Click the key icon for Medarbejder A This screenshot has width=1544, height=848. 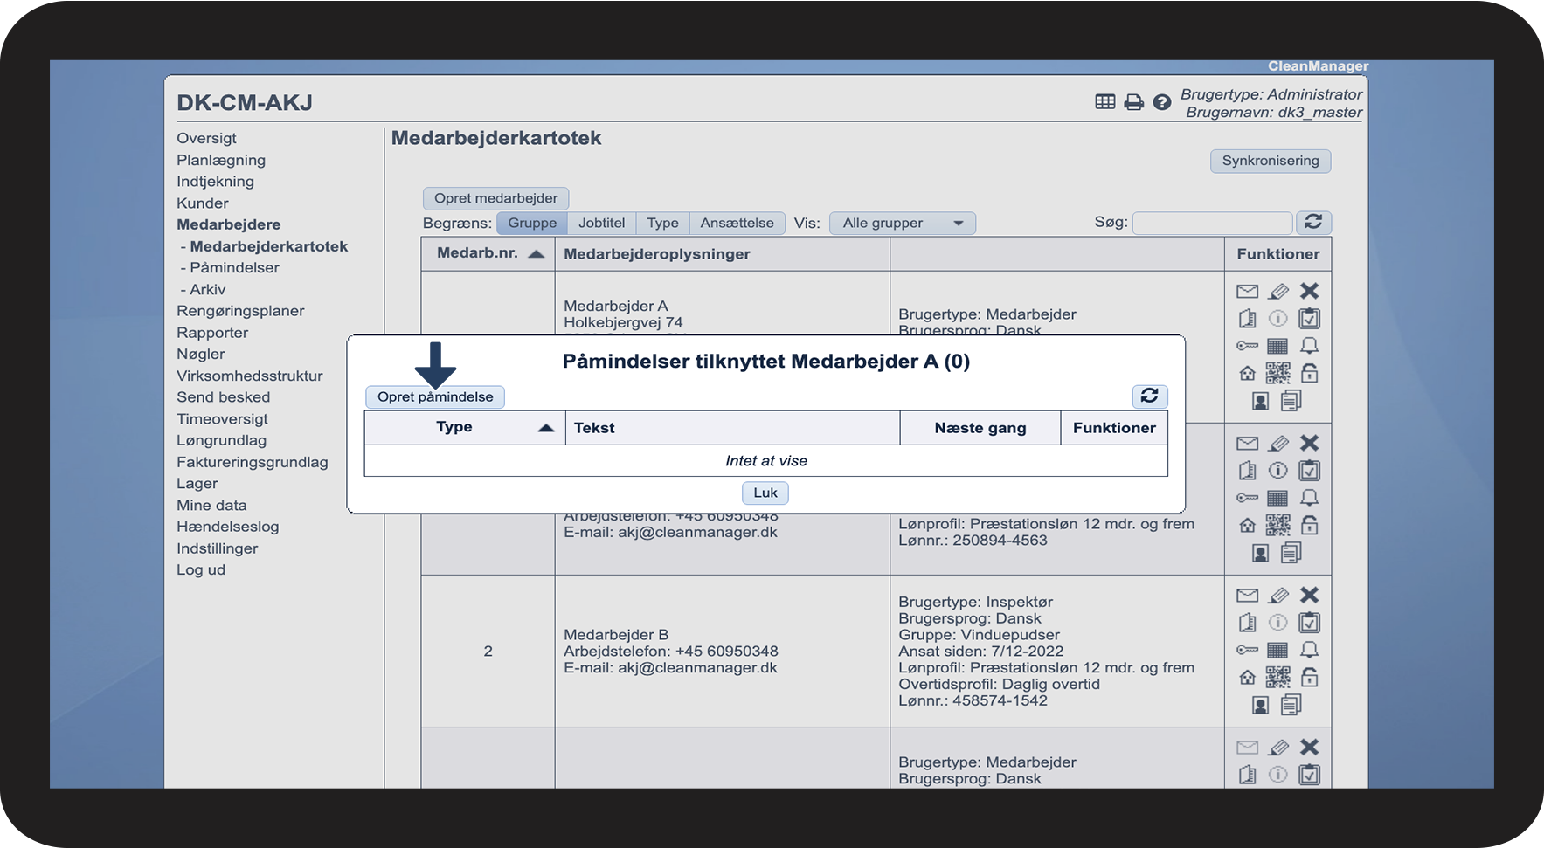point(1247,346)
